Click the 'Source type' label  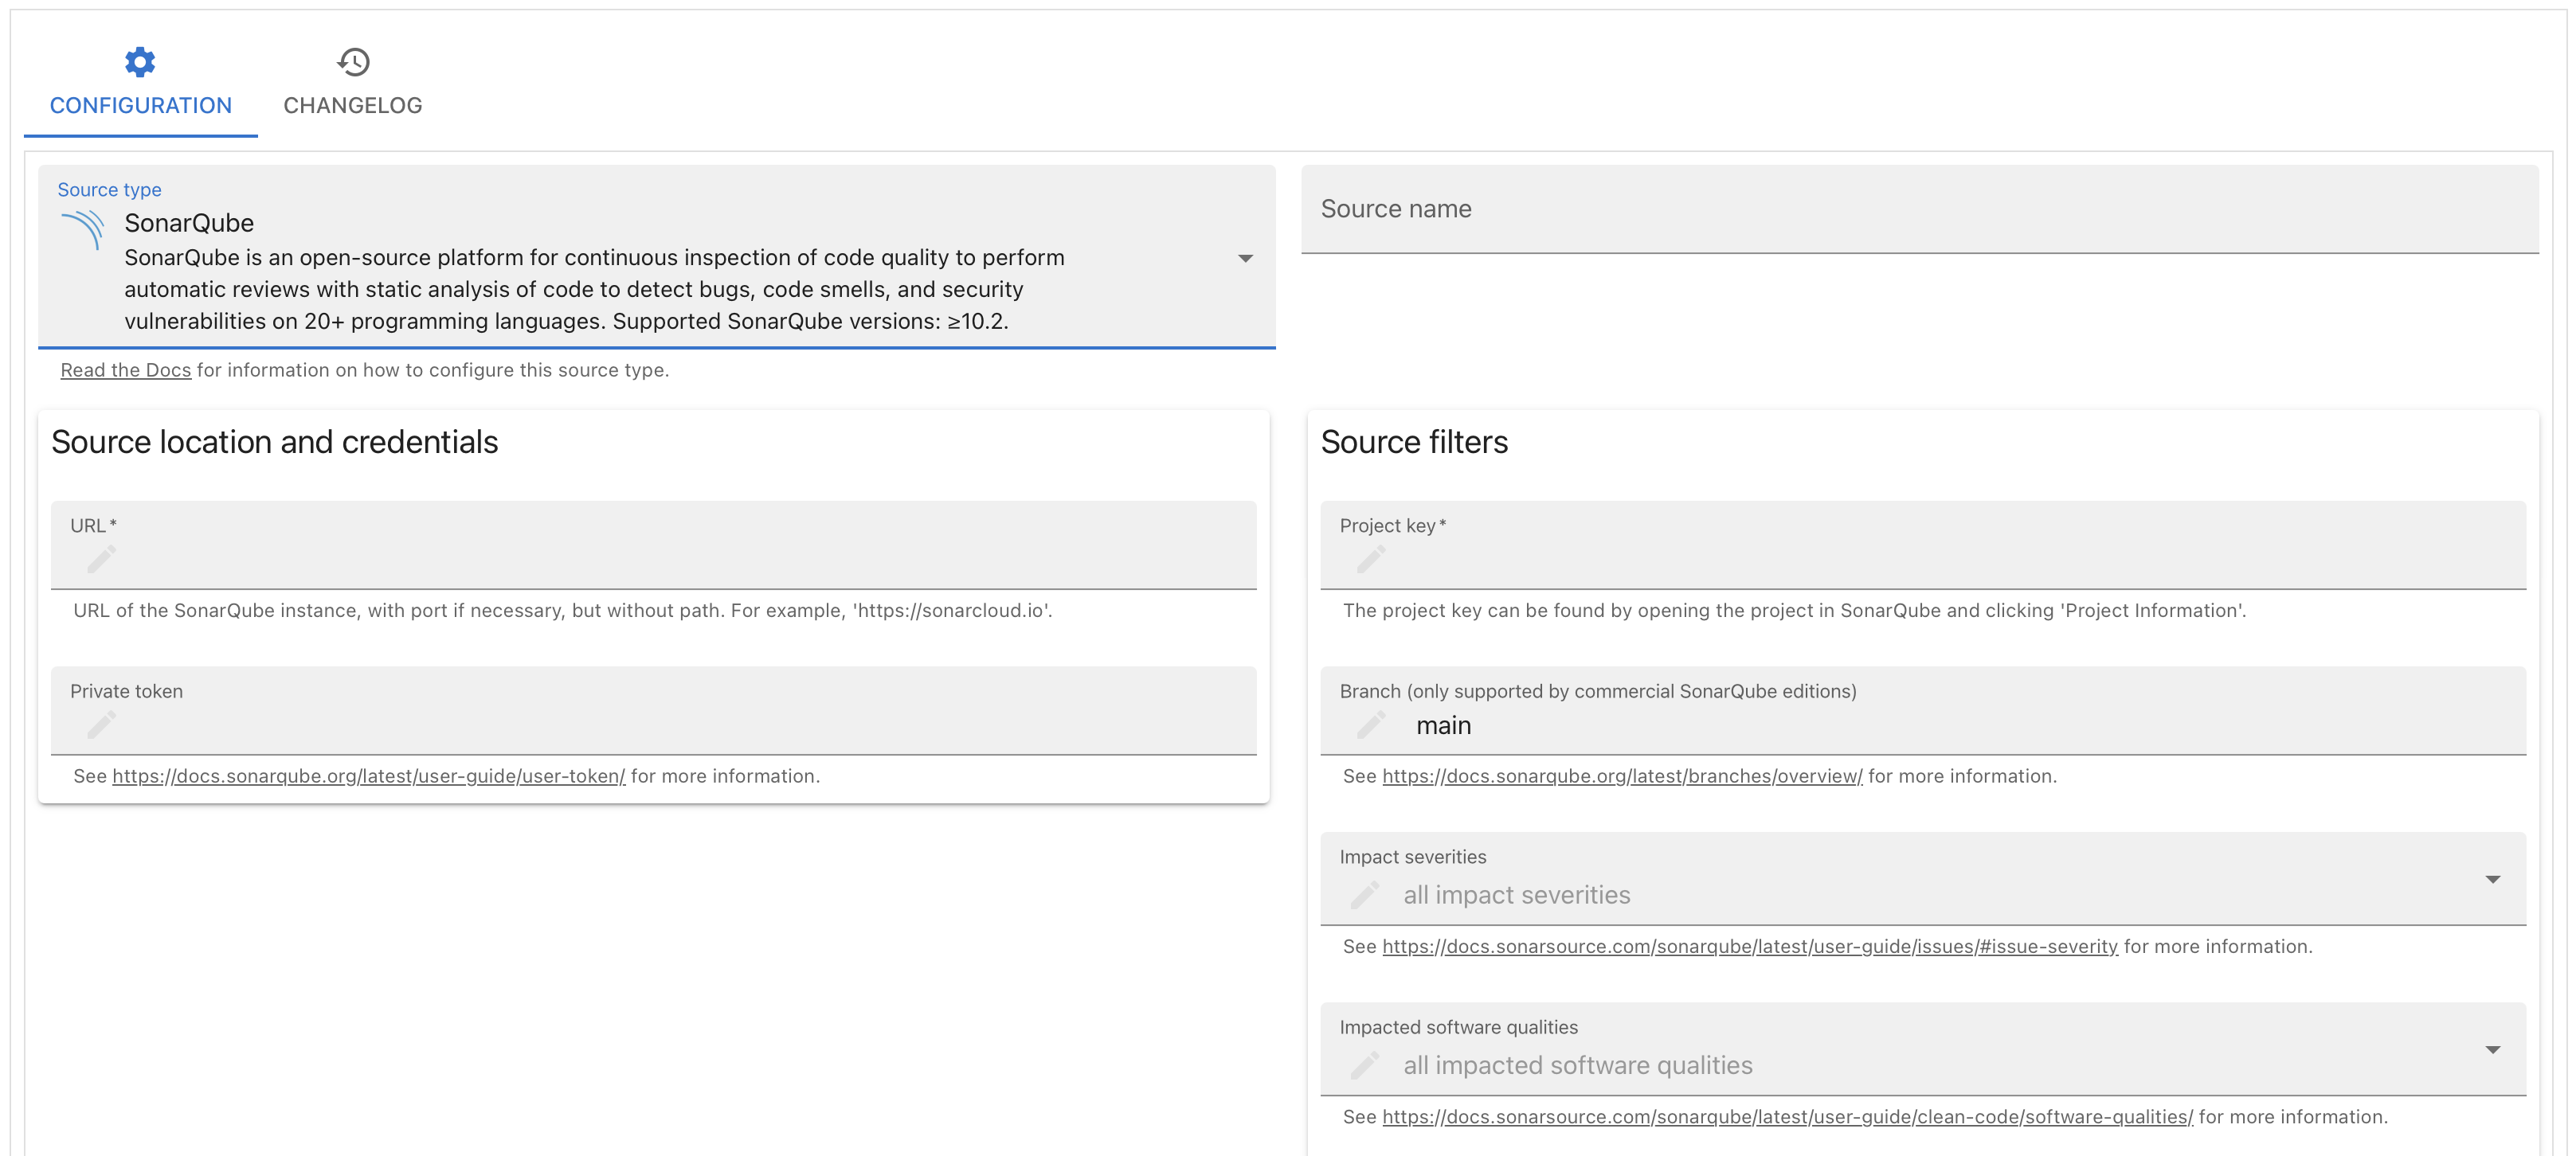click(109, 189)
